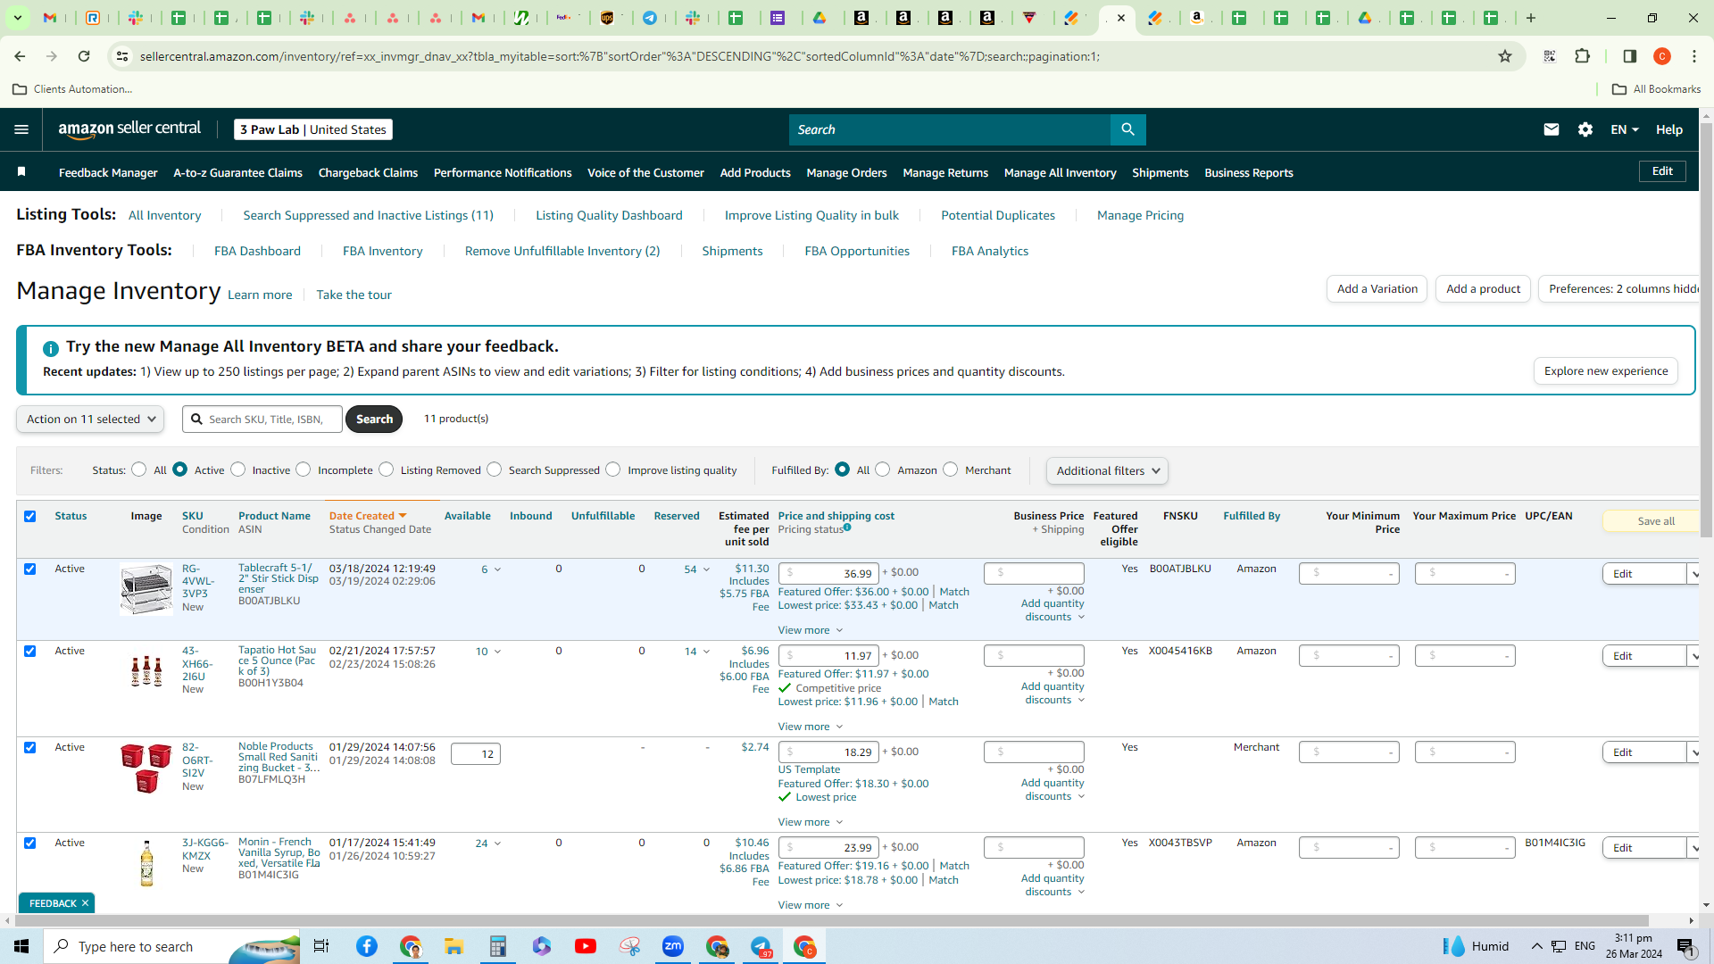Screen dimensions: 1714x964
Task: Open Add Products menu item
Action: [755, 172]
